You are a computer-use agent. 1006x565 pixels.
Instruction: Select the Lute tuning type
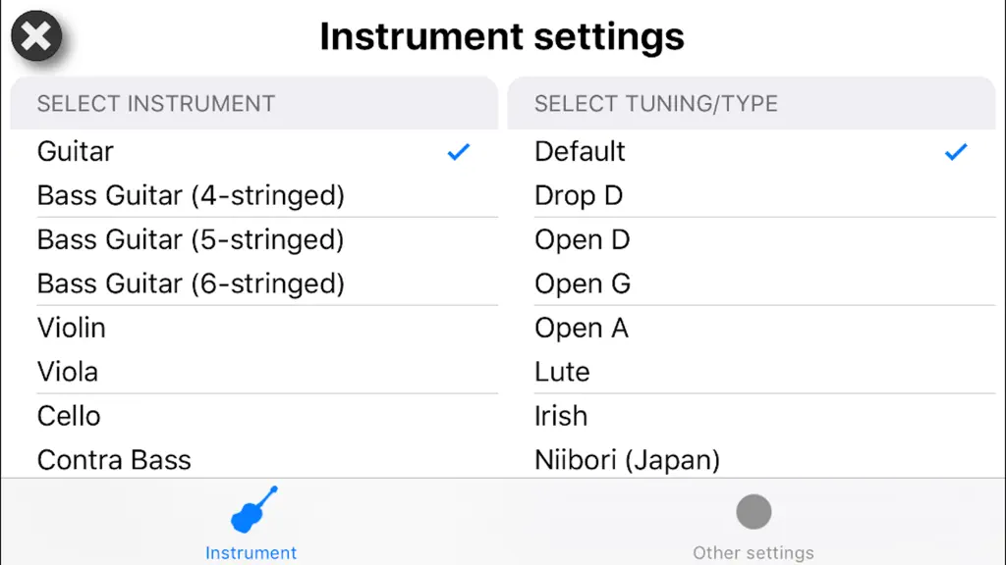click(x=752, y=372)
